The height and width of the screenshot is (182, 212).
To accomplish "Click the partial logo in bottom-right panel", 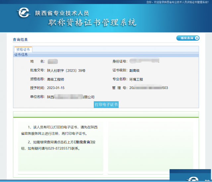I will (x=193, y=179).
